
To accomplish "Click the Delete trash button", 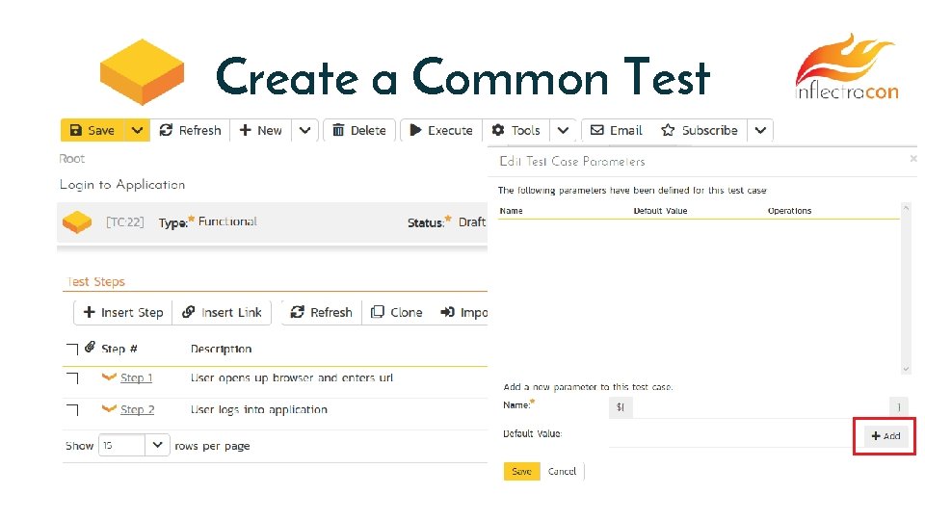I will [x=358, y=131].
